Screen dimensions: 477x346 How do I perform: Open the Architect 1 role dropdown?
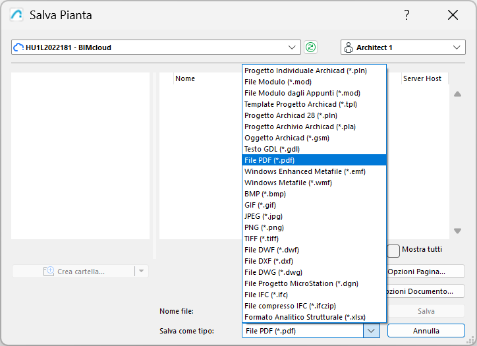(403, 47)
